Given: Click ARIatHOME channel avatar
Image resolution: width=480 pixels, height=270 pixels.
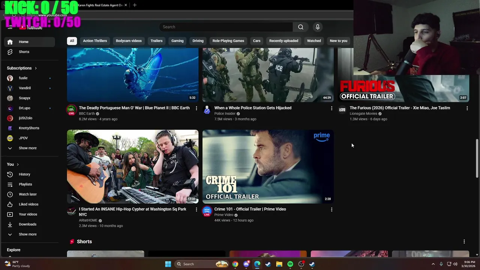Looking at the screenshot, I should (72, 211).
